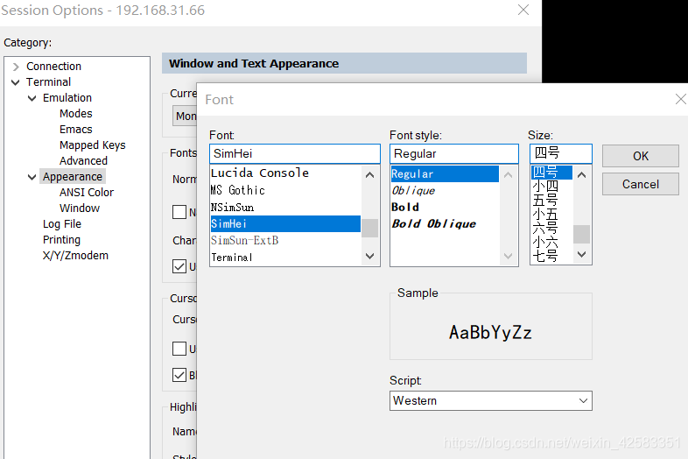
Task: Open the Script dropdown showing Western
Action: (x=490, y=400)
